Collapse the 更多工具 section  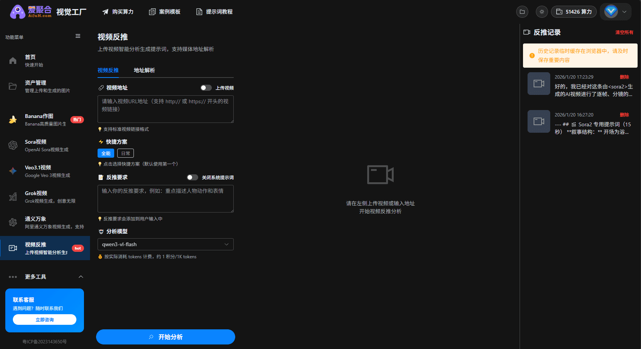[x=81, y=276]
